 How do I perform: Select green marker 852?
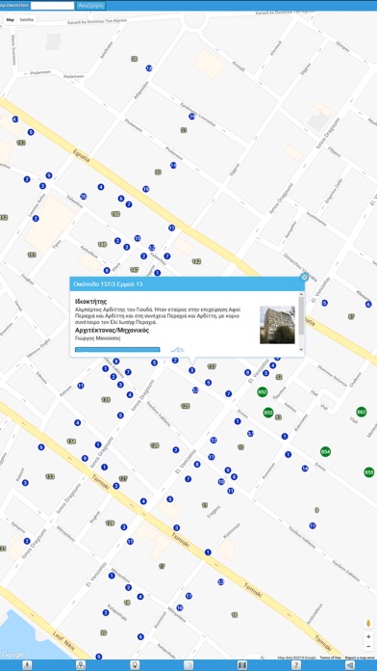tap(263, 391)
